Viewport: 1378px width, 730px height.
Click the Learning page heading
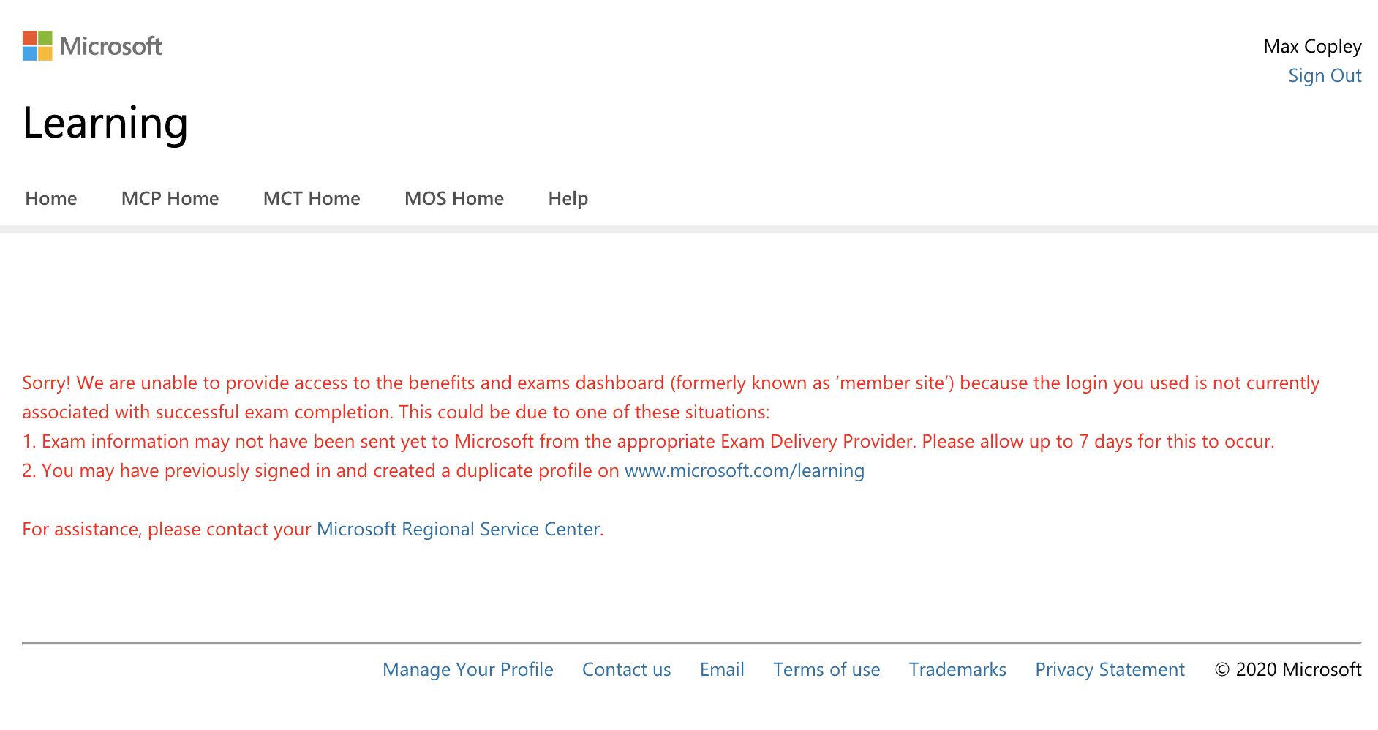tap(105, 123)
